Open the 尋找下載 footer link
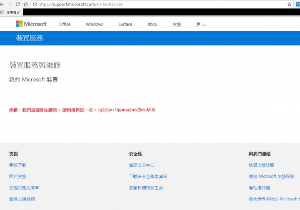Viewport: 300px width, 210px height. point(17,165)
